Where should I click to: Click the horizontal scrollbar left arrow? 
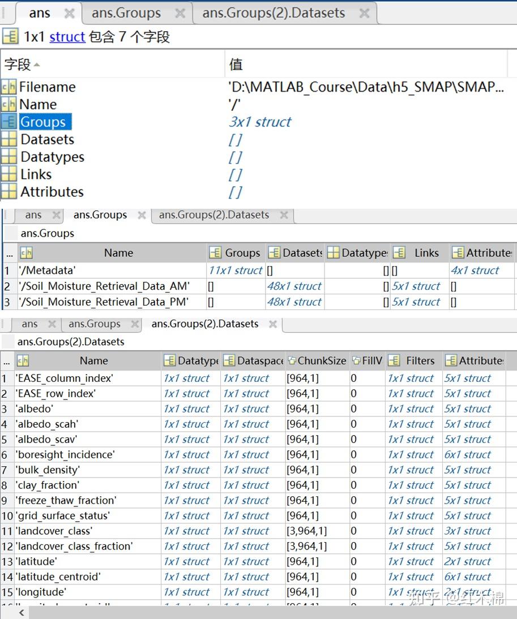coord(22,613)
